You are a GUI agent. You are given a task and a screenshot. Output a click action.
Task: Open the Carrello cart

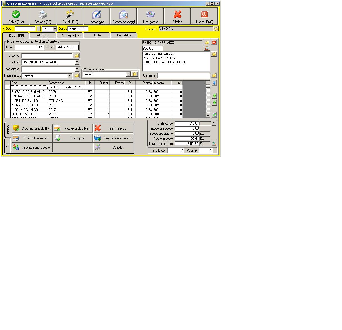click(x=113, y=147)
